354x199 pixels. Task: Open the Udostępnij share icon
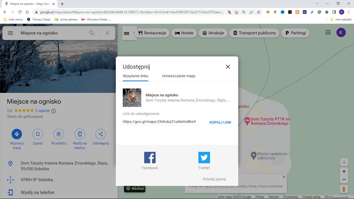[x=100, y=134]
